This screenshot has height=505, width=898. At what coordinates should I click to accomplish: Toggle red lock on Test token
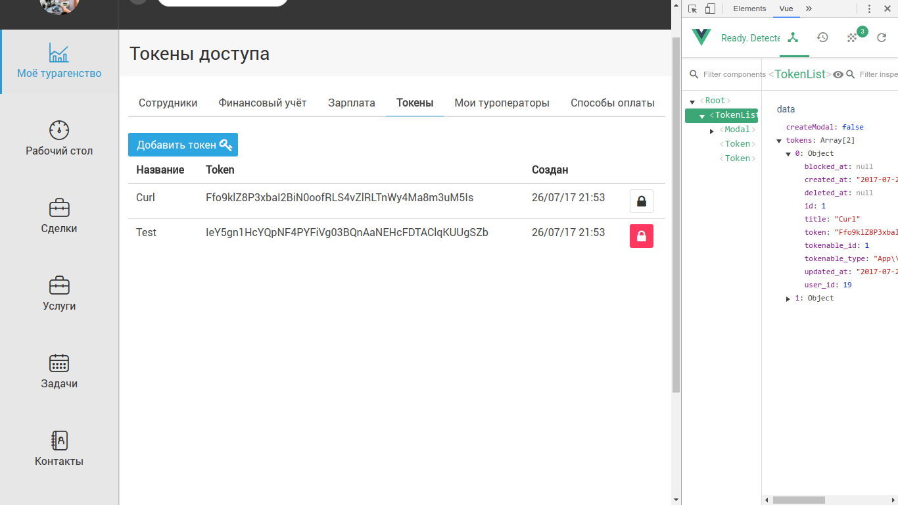point(642,236)
